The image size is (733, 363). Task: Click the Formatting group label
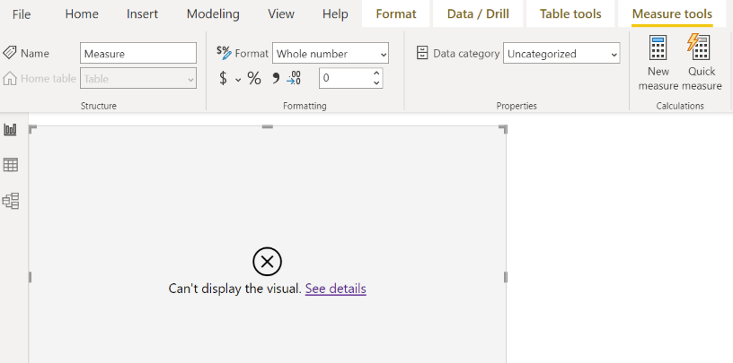pos(305,106)
